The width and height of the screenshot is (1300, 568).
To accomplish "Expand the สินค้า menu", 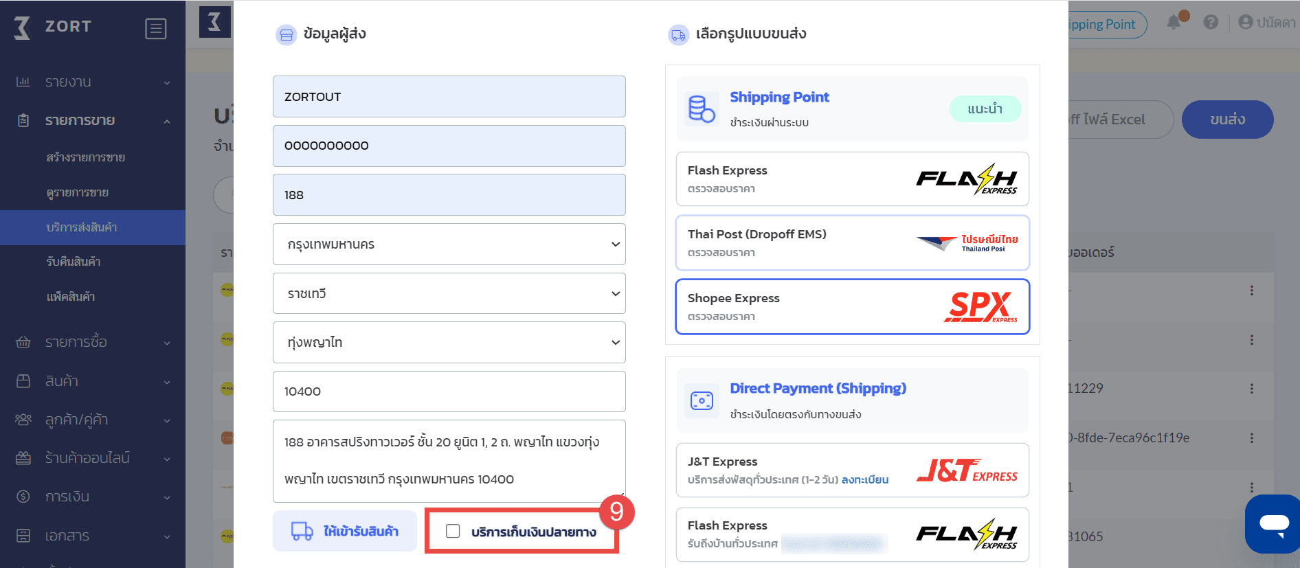I will point(93,380).
